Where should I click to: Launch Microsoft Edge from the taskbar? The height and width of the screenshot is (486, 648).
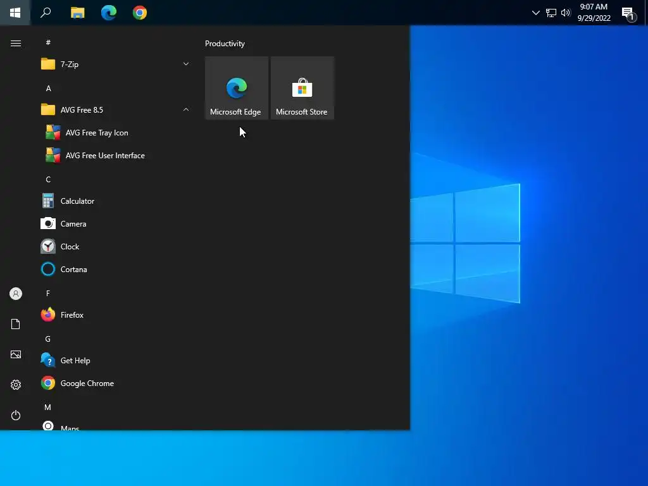tap(109, 13)
